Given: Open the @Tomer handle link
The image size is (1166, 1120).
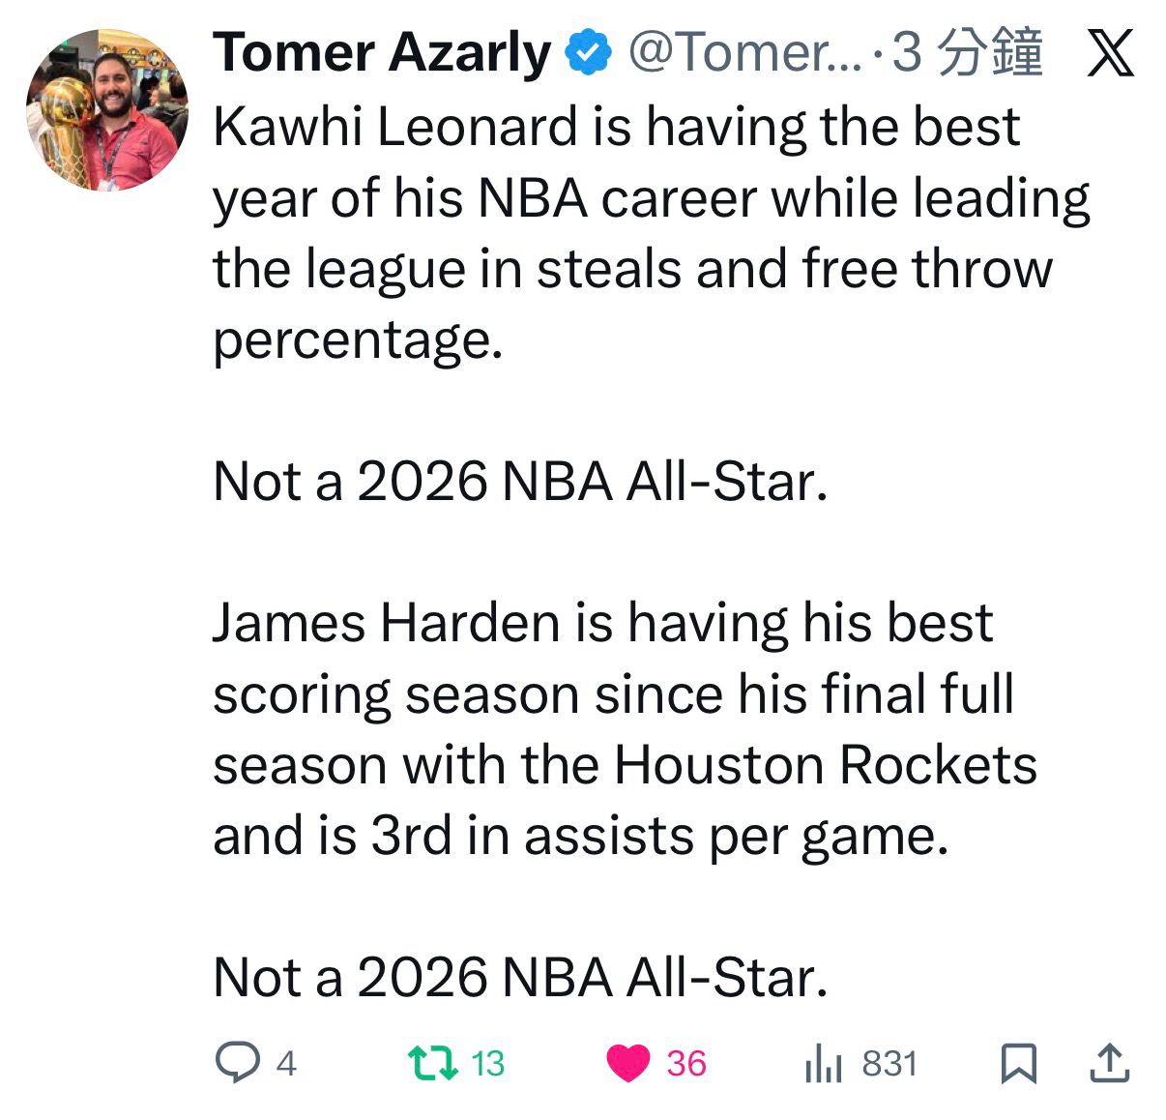Looking at the screenshot, I should coord(744,52).
